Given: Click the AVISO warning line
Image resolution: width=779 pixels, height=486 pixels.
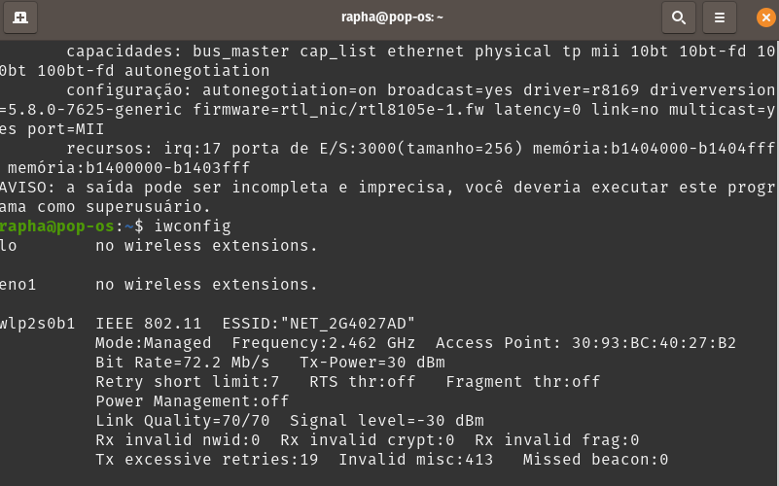Looking at the screenshot, I should [387, 197].
